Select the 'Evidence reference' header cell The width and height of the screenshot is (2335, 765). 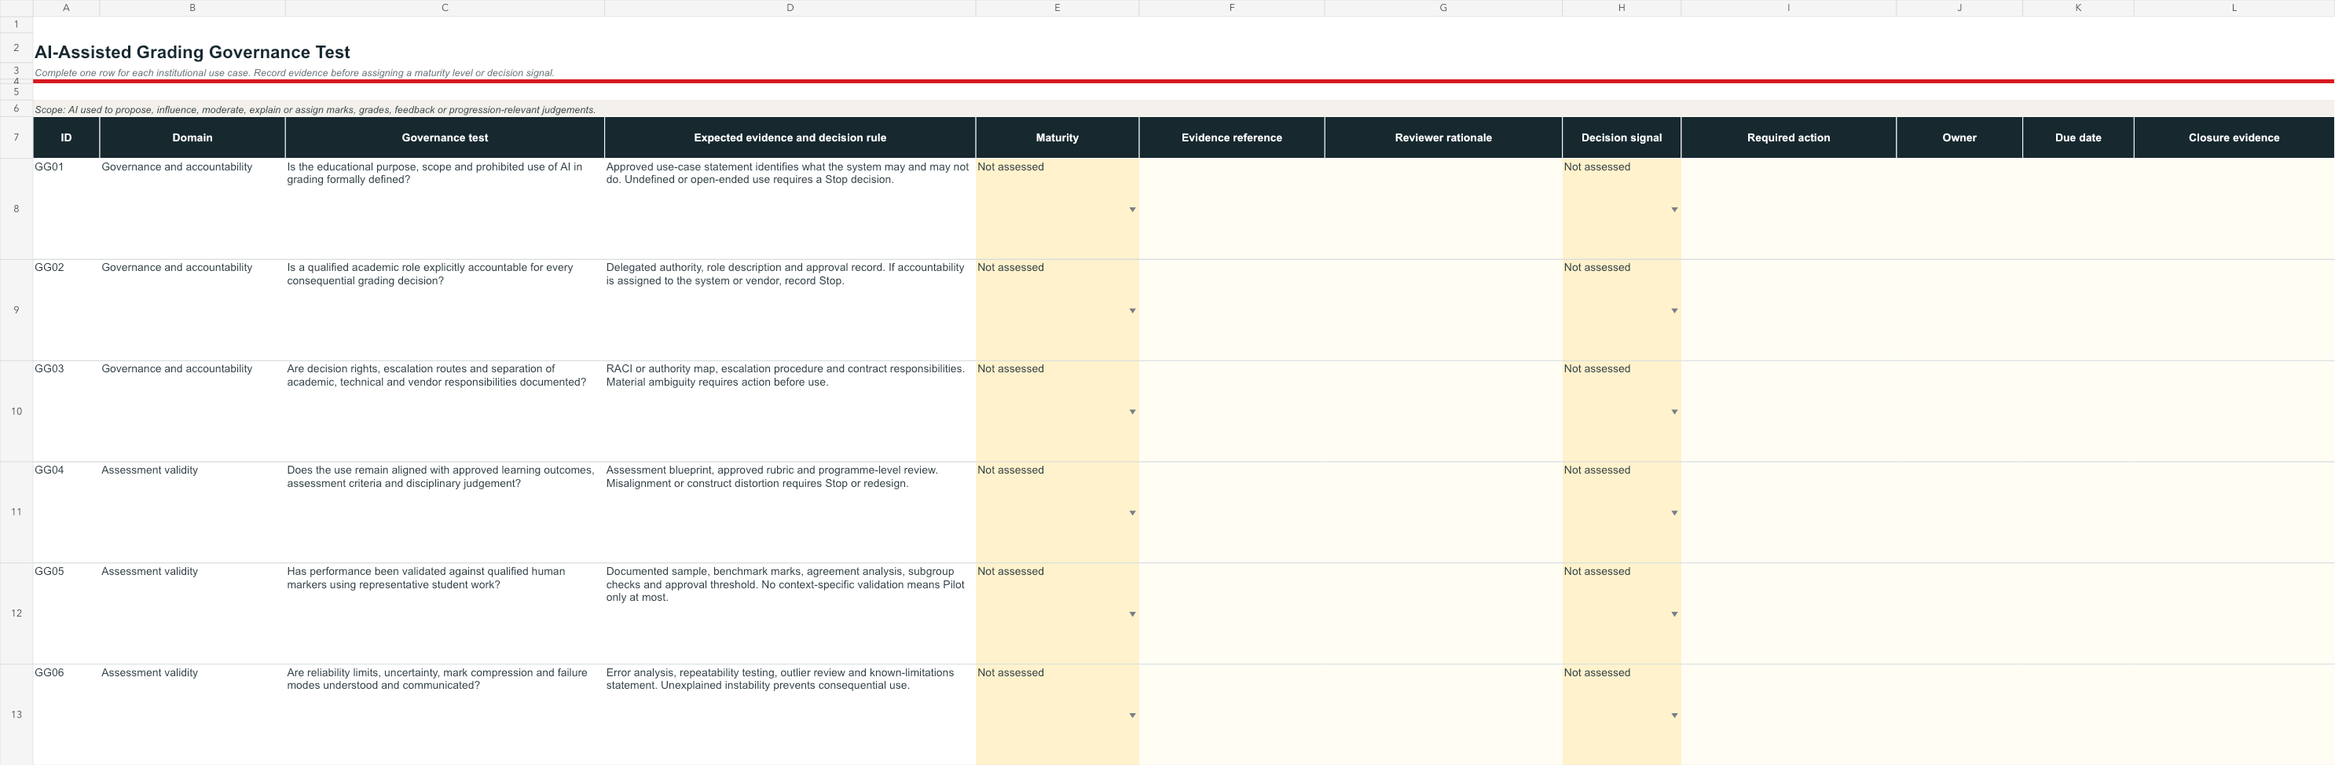1232,137
